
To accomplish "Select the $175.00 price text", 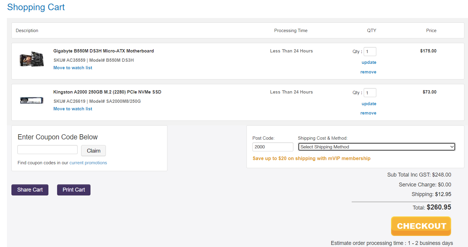I will pyautogui.click(x=428, y=51).
